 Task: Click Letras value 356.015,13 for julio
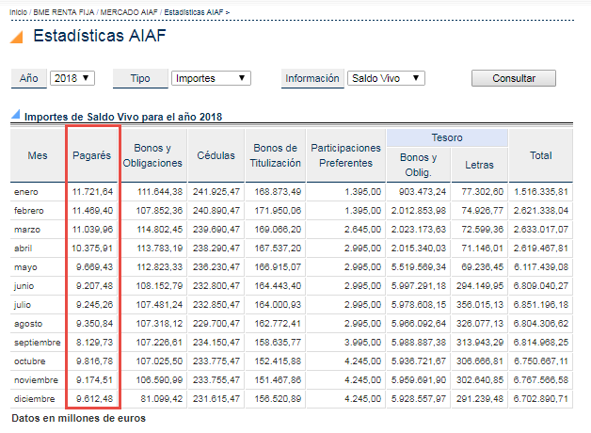pyautogui.click(x=480, y=305)
